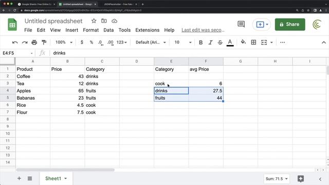The width and height of the screenshot is (329, 185).
Task: Toggle strikethrough formatting
Action: (x=220, y=42)
